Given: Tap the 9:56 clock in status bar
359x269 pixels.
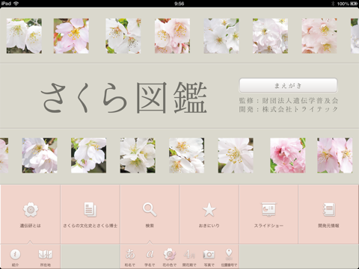Looking at the screenshot, I should (x=179, y=4).
